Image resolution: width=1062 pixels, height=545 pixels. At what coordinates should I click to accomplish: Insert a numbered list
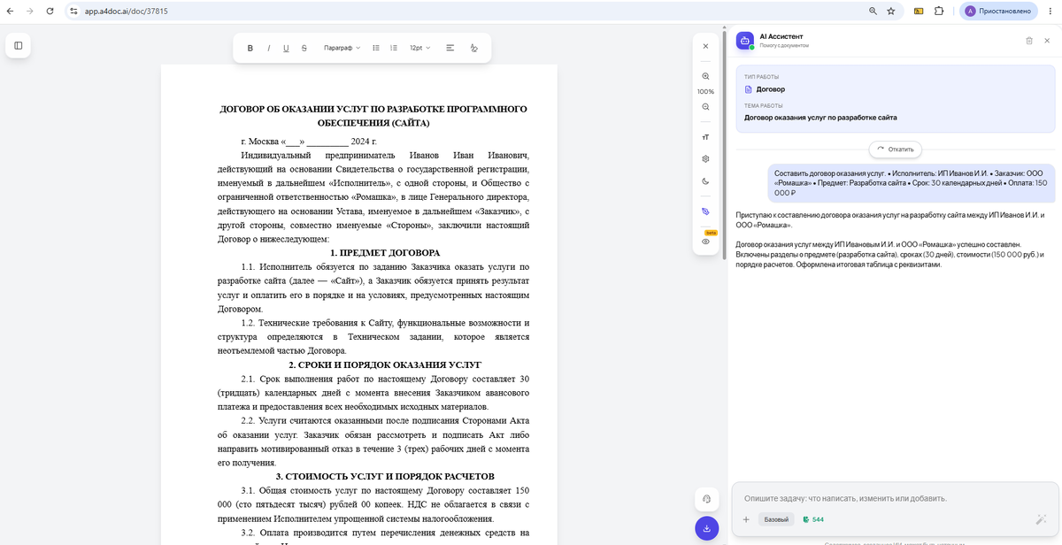pyautogui.click(x=393, y=48)
